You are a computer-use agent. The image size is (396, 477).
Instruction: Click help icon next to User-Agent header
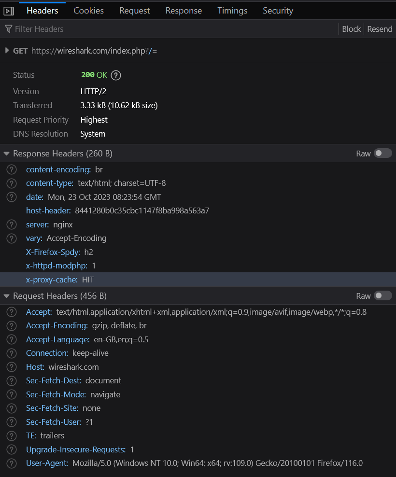click(12, 463)
